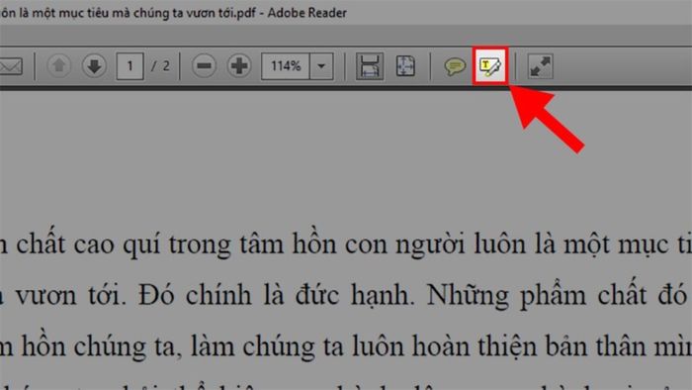This screenshot has height=390, width=692.
Task: Click the 114% zoom value field
Action: click(x=286, y=66)
